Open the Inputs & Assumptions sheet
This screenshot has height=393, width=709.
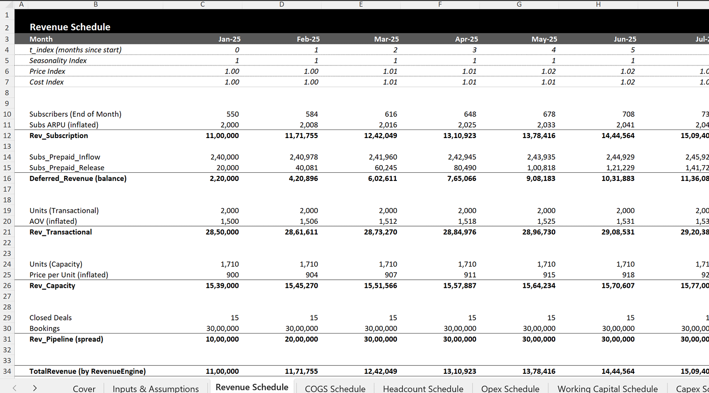tap(155, 388)
